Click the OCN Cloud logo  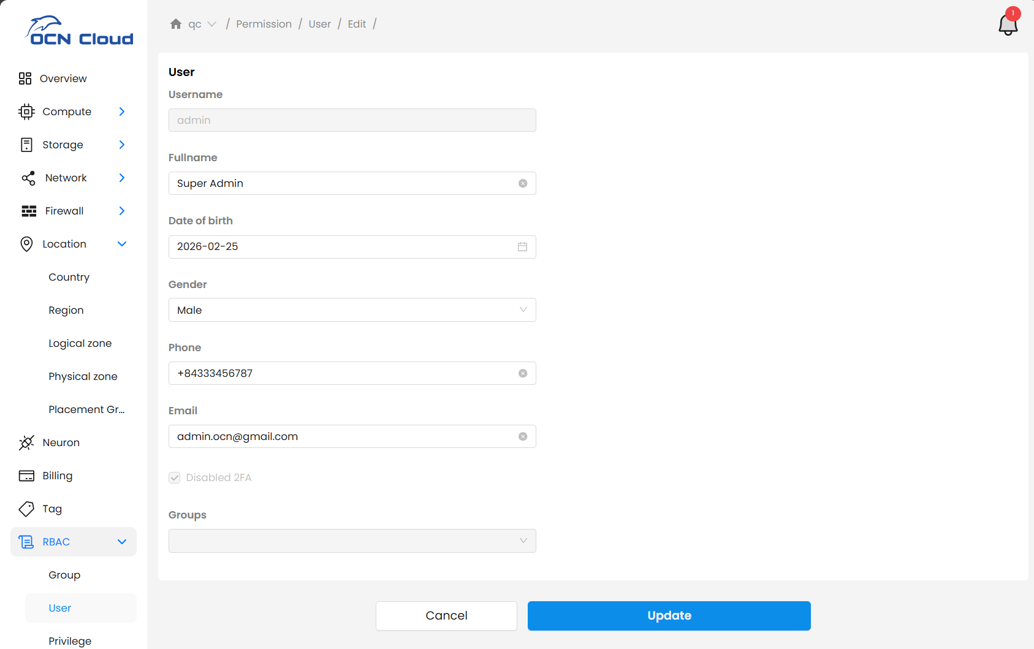coord(79,31)
